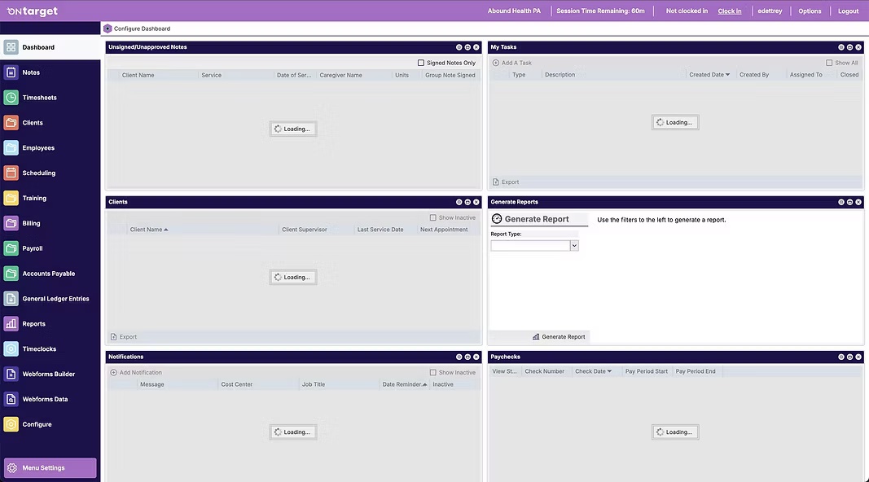Viewport: 869px width, 482px height.
Task: Open the Employees folder icon
Action: click(11, 148)
